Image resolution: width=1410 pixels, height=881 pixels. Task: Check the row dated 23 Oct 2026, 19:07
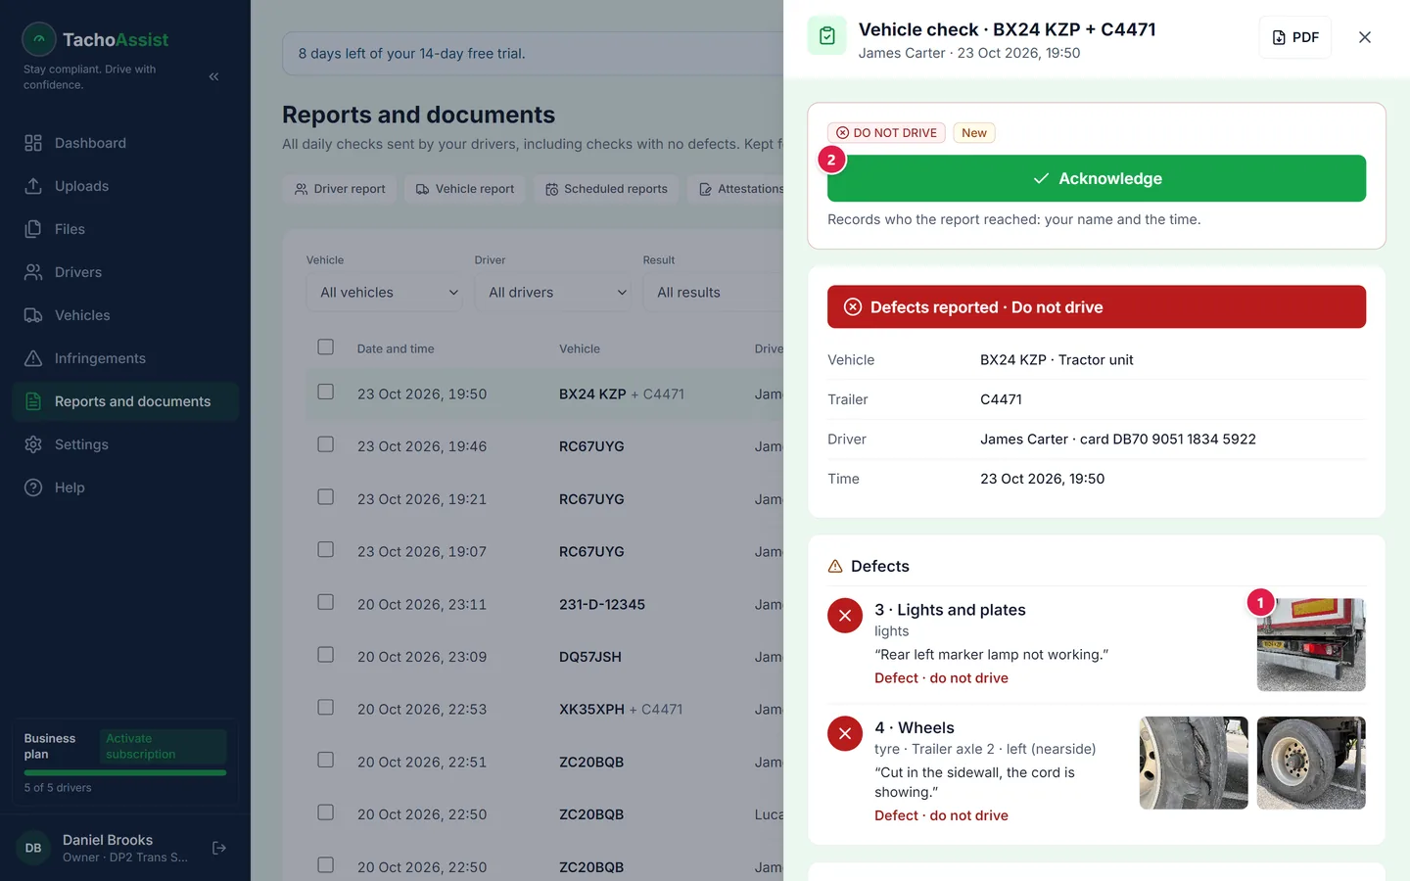pyautogui.click(x=326, y=550)
